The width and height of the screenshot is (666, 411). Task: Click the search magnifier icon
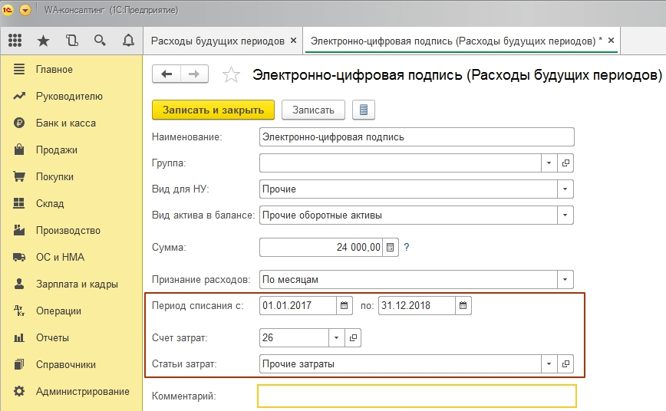click(100, 41)
